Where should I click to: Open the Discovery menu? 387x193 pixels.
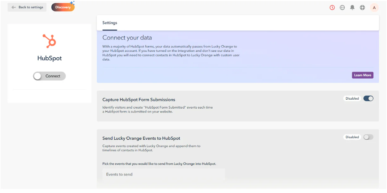63,6
